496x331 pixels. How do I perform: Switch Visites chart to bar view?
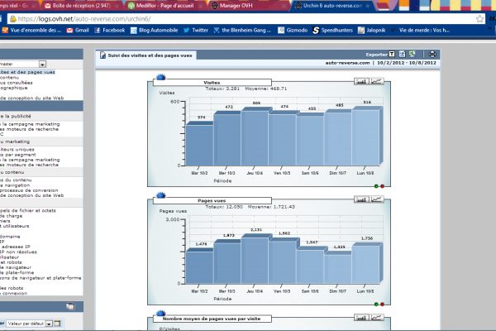362,82
